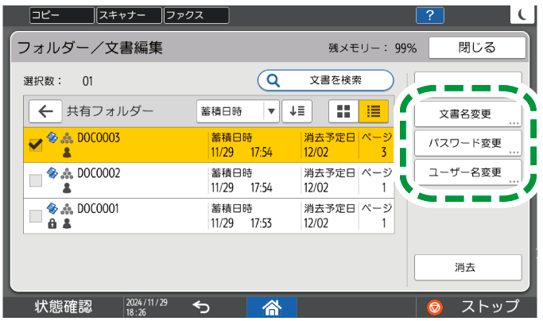543x321 pixels.
Task: Tap the ユーザー名変更 button
Action: pos(467,172)
